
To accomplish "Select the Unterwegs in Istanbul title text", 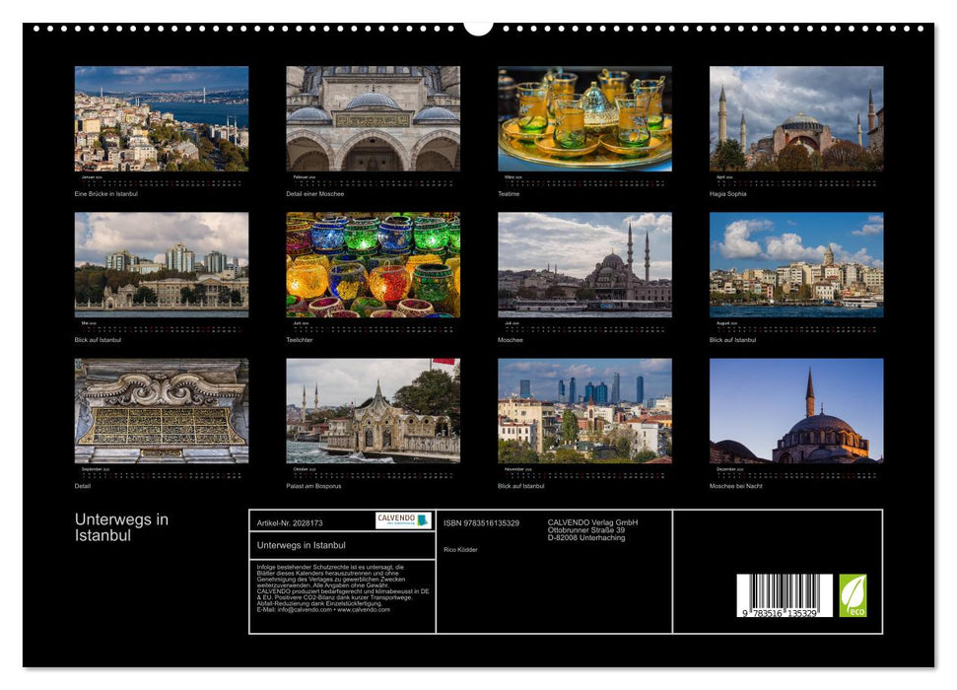I will [120, 524].
